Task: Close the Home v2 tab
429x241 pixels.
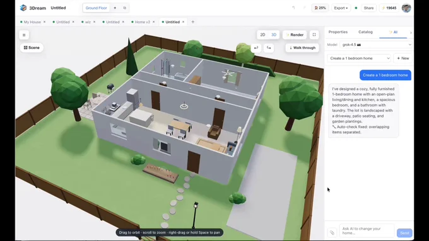Action: point(153,22)
